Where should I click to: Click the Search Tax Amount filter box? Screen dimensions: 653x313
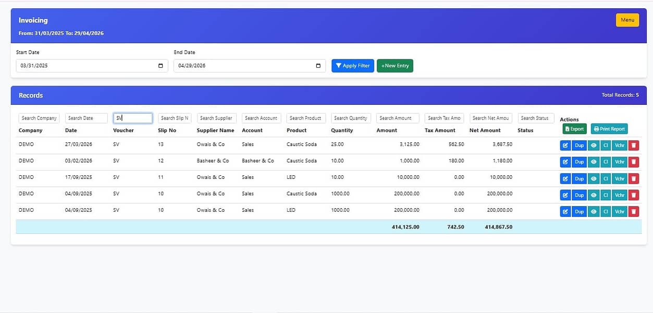coord(445,118)
